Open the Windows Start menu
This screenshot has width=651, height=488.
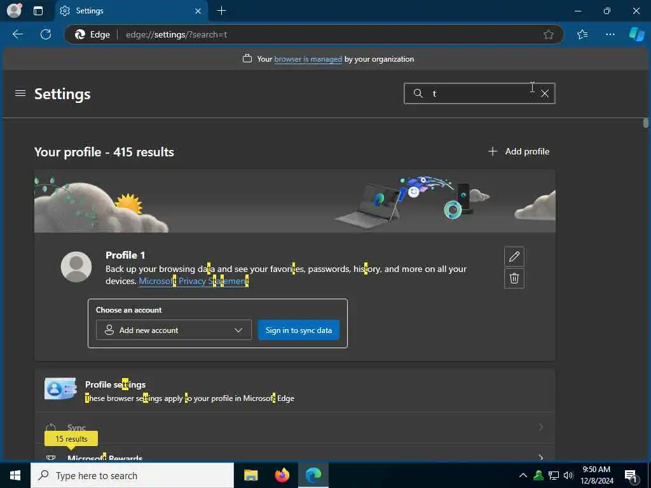(15, 475)
